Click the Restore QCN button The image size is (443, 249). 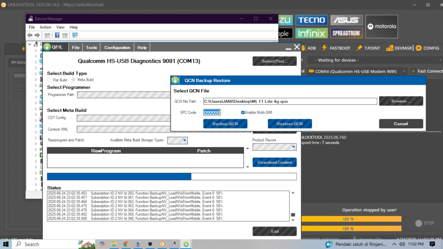tap(289, 124)
